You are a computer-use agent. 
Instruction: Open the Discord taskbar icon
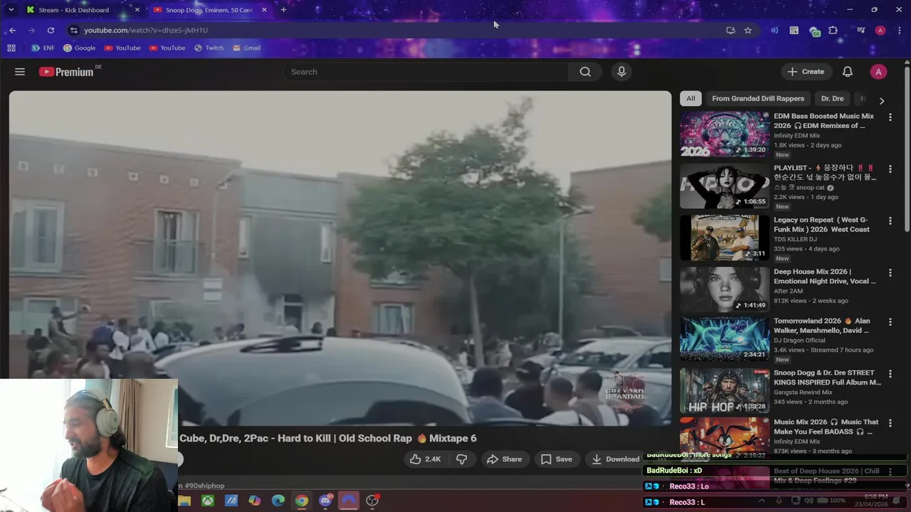tap(325, 501)
